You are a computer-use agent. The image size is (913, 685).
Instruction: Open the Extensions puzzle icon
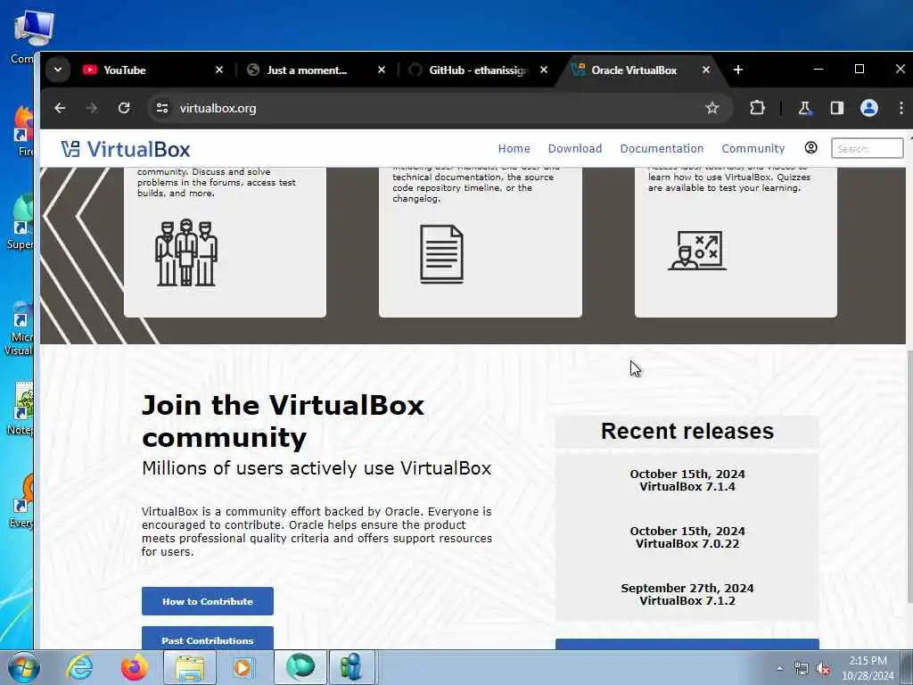757,108
